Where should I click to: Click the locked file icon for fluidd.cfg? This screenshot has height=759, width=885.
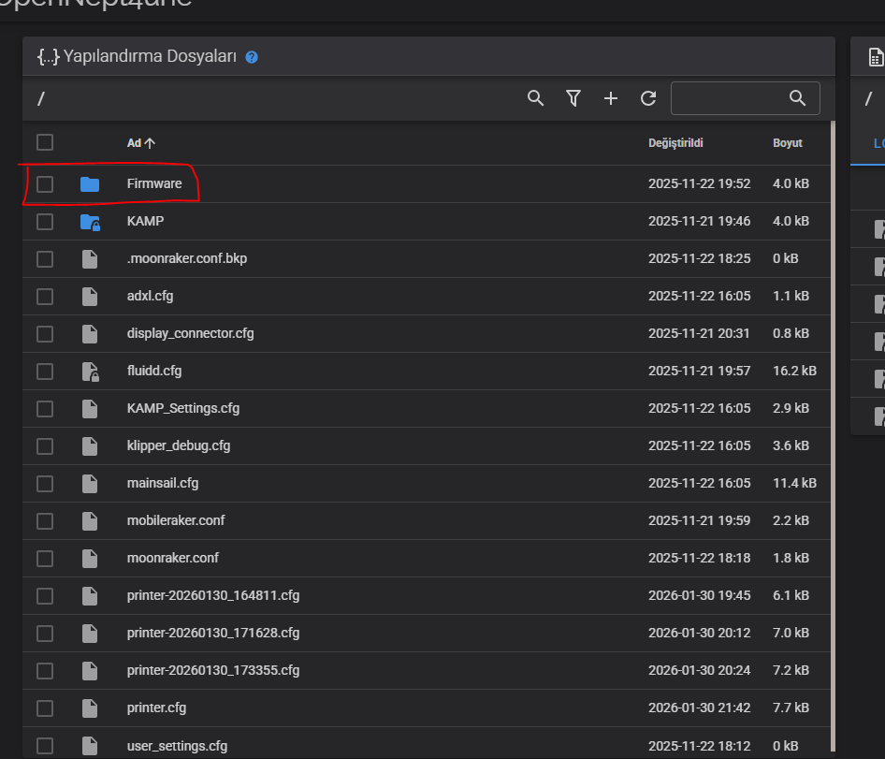click(x=91, y=372)
